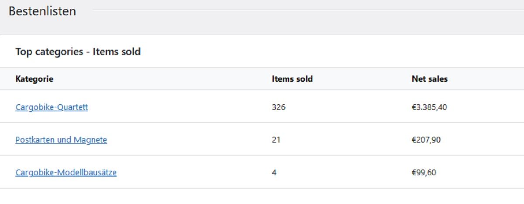
Task: Sort by the Net sales column header
Action: click(429, 79)
